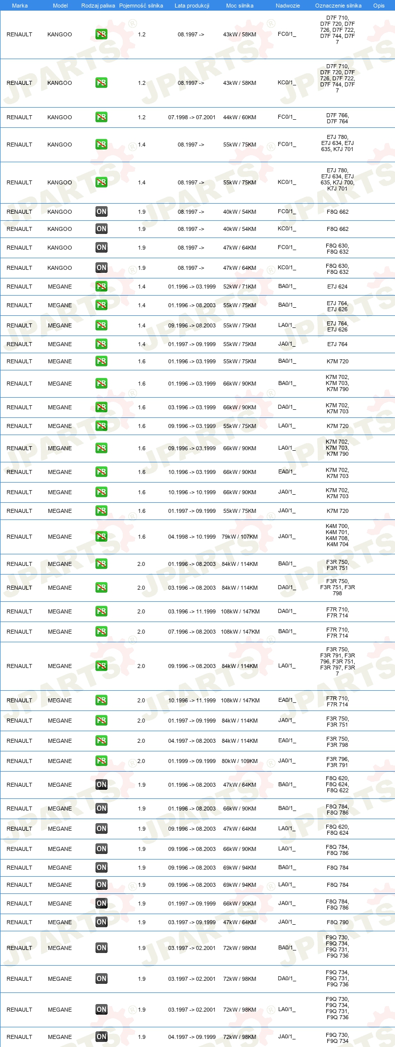Click the Moc silnika column header
The height and width of the screenshot is (1047, 395).
pyautogui.click(x=240, y=6)
